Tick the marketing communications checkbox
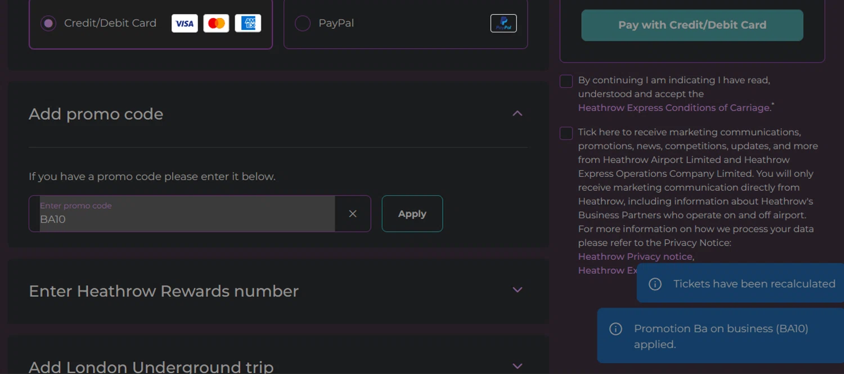 (x=566, y=133)
